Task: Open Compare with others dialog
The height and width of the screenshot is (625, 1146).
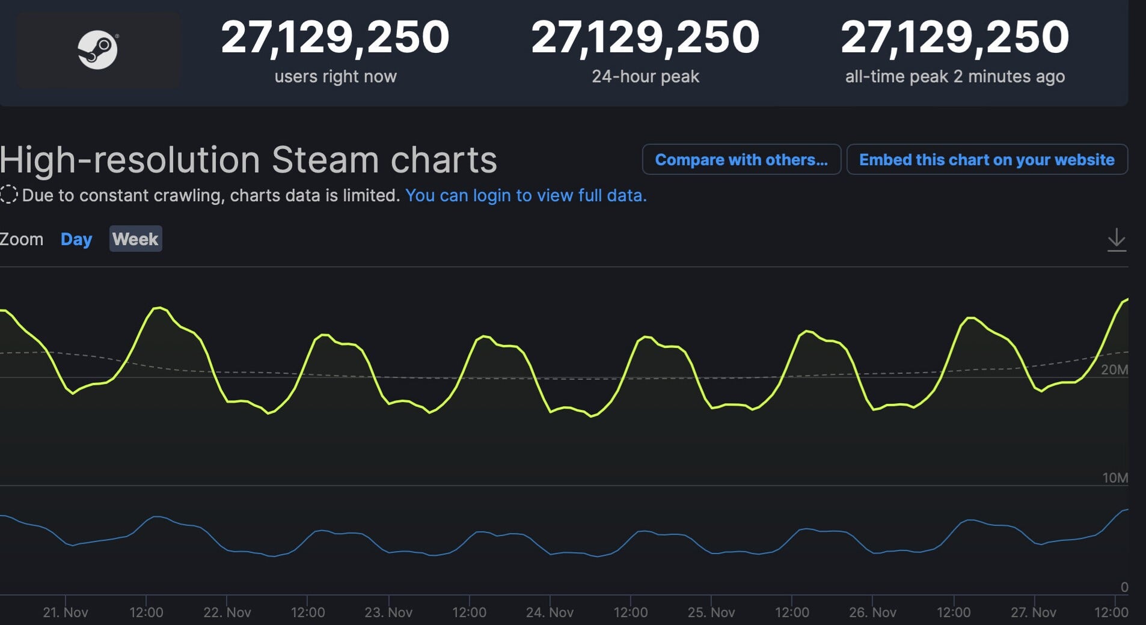Action: click(x=741, y=159)
